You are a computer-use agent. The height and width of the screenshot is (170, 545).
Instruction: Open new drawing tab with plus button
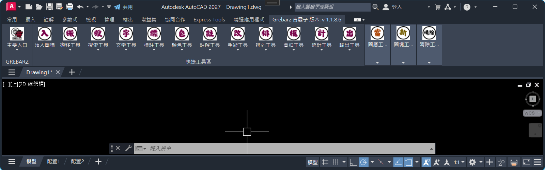click(72, 72)
